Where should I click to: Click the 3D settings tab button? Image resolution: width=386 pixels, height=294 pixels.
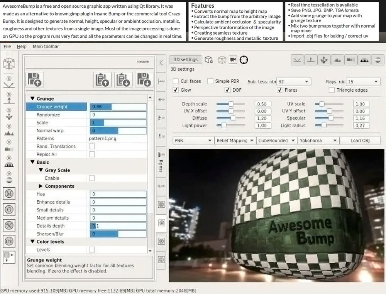186,59
